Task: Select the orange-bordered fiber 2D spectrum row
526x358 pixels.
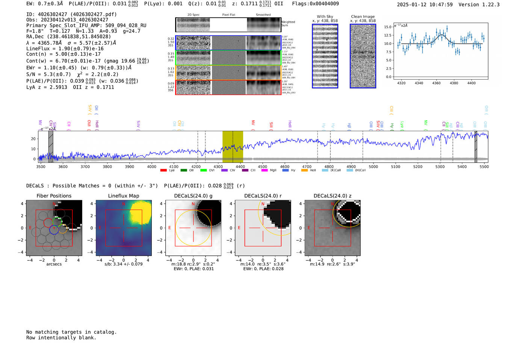Action: click(228, 73)
